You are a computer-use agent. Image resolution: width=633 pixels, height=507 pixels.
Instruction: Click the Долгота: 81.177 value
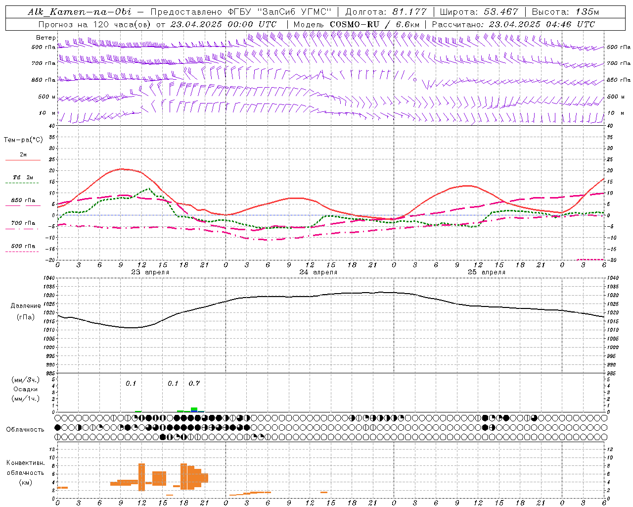pos(386,12)
